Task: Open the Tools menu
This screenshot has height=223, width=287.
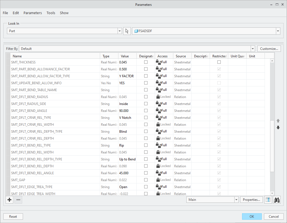Action: [x=51, y=13]
